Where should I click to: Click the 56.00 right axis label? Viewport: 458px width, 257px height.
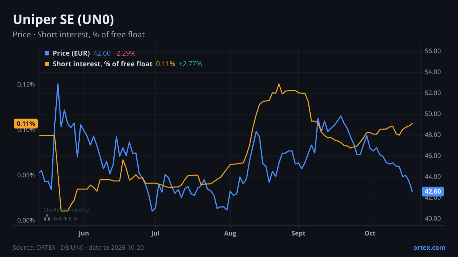[432, 51]
